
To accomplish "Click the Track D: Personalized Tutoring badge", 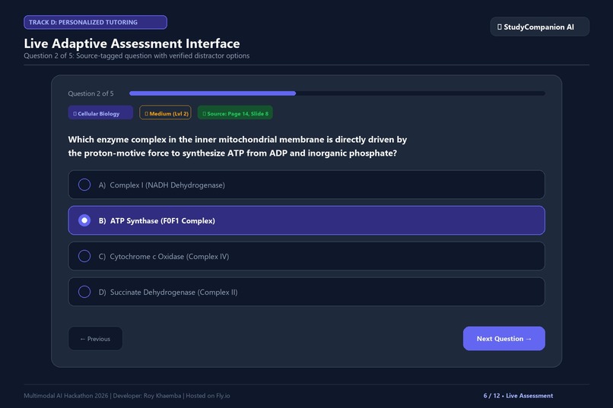I will (x=95, y=22).
